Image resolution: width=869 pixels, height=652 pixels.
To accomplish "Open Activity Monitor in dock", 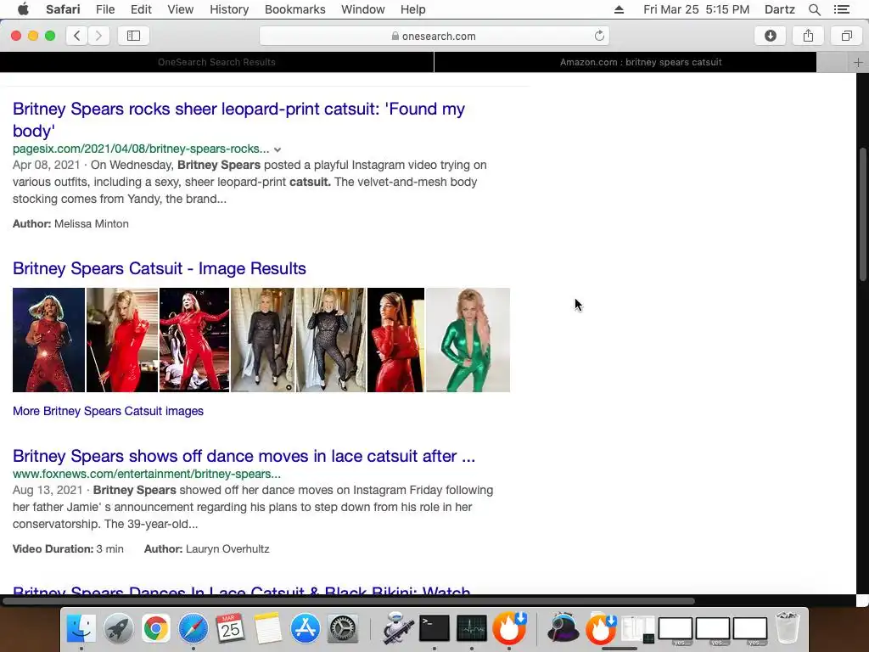I will click(x=472, y=628).
